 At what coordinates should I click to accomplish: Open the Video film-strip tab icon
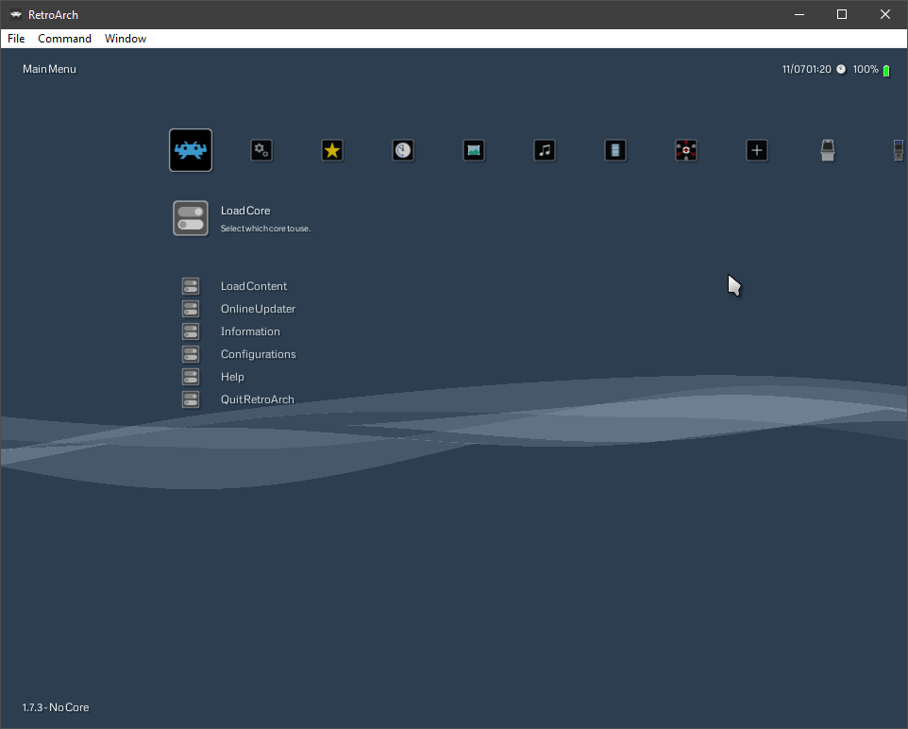point(615,150)
